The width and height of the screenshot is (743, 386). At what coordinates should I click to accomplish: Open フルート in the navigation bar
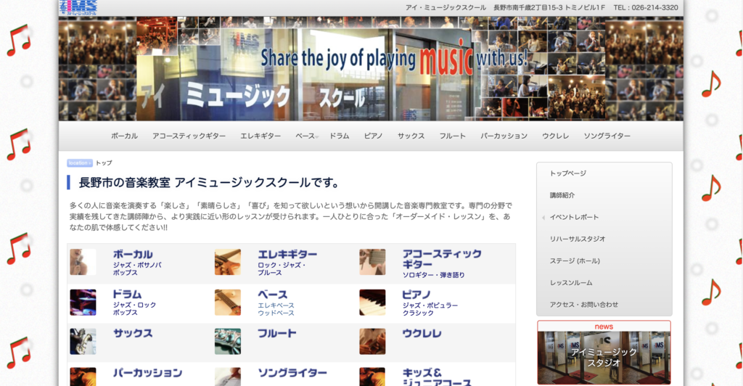(x=453, y=136)
